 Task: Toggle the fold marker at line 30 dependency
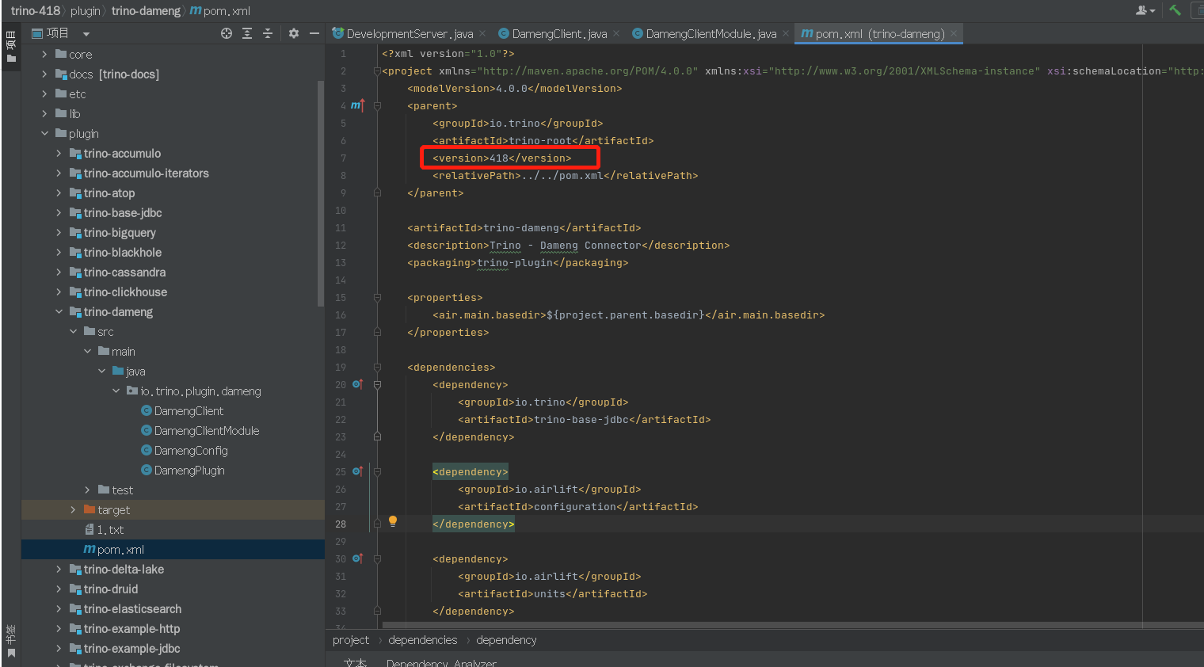pyautogui.click(x=377, y=558)
